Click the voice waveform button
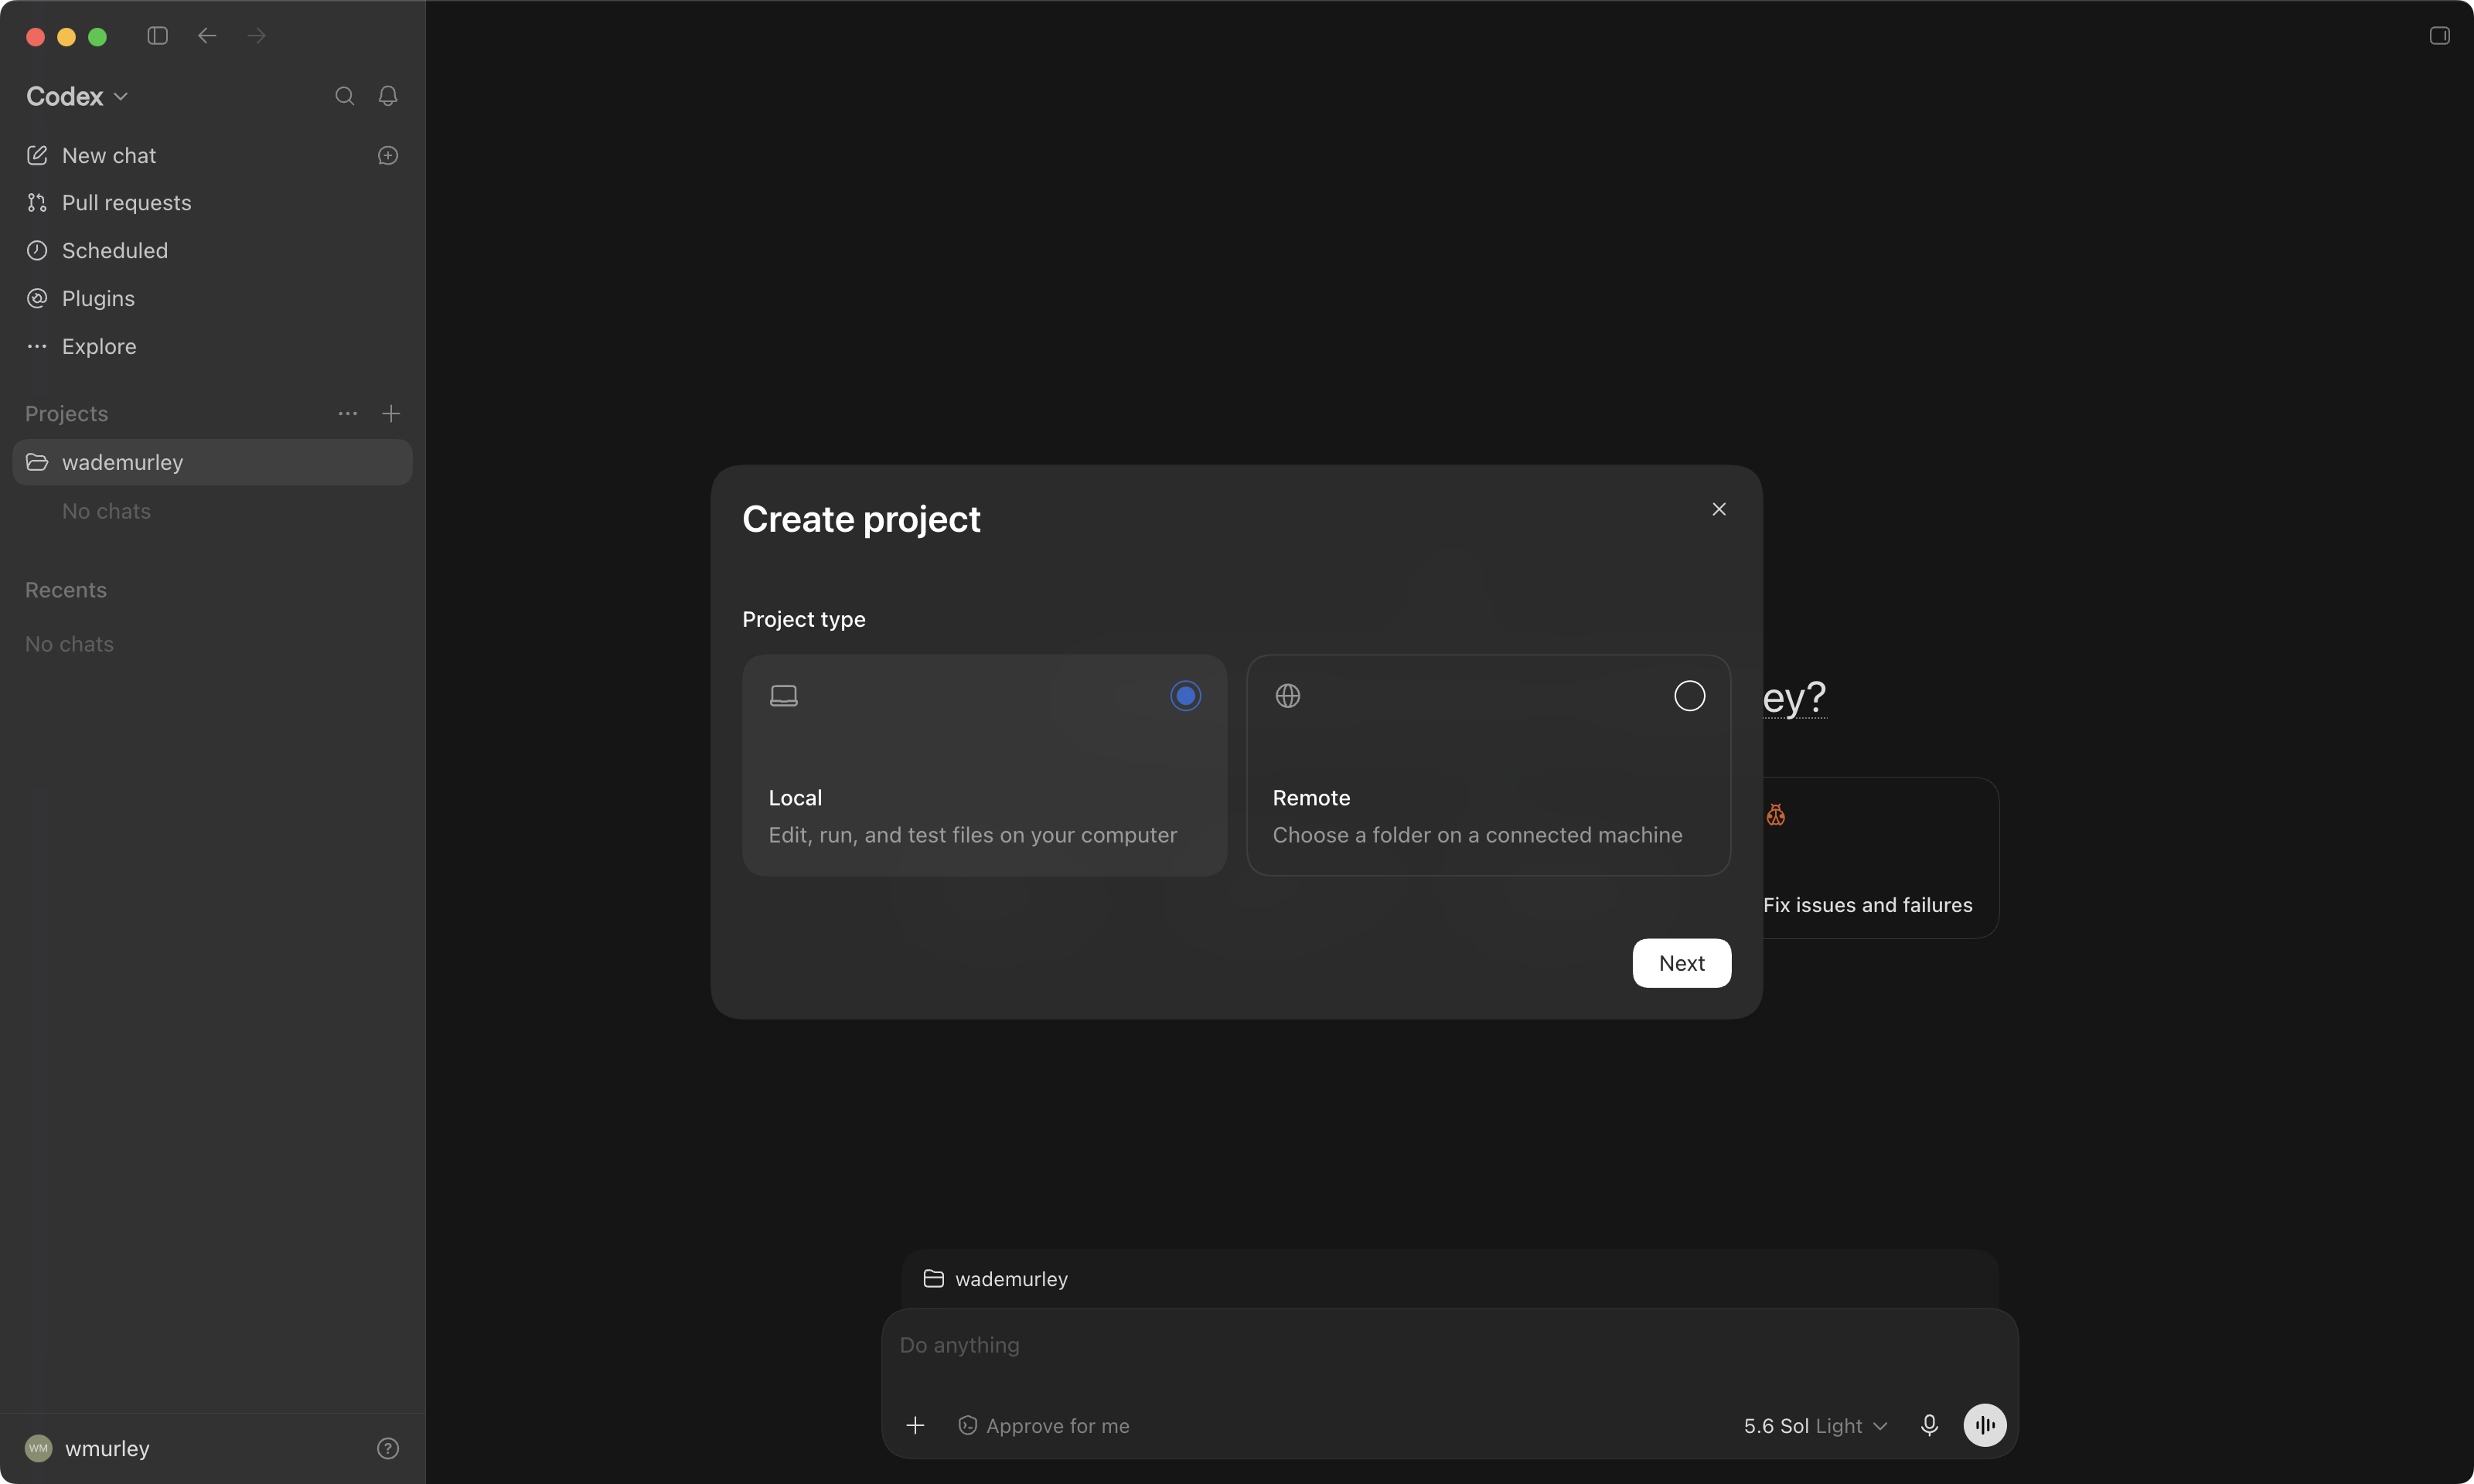Image resolution: width=2474 pixels, height=1484 pixels. (x=1985, y=1425)
